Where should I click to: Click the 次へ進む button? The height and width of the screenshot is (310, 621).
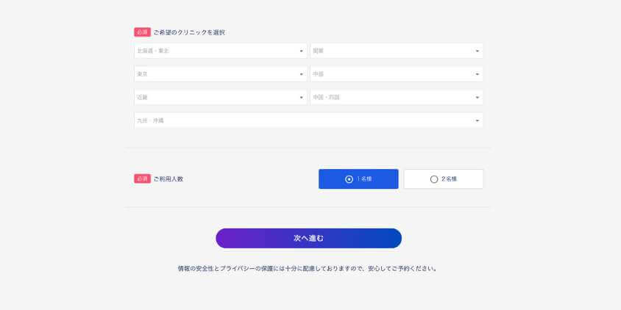click(x=308, y=238)
